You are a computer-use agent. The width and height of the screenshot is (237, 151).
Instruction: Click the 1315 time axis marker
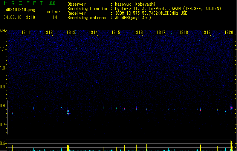click(116, 32)
